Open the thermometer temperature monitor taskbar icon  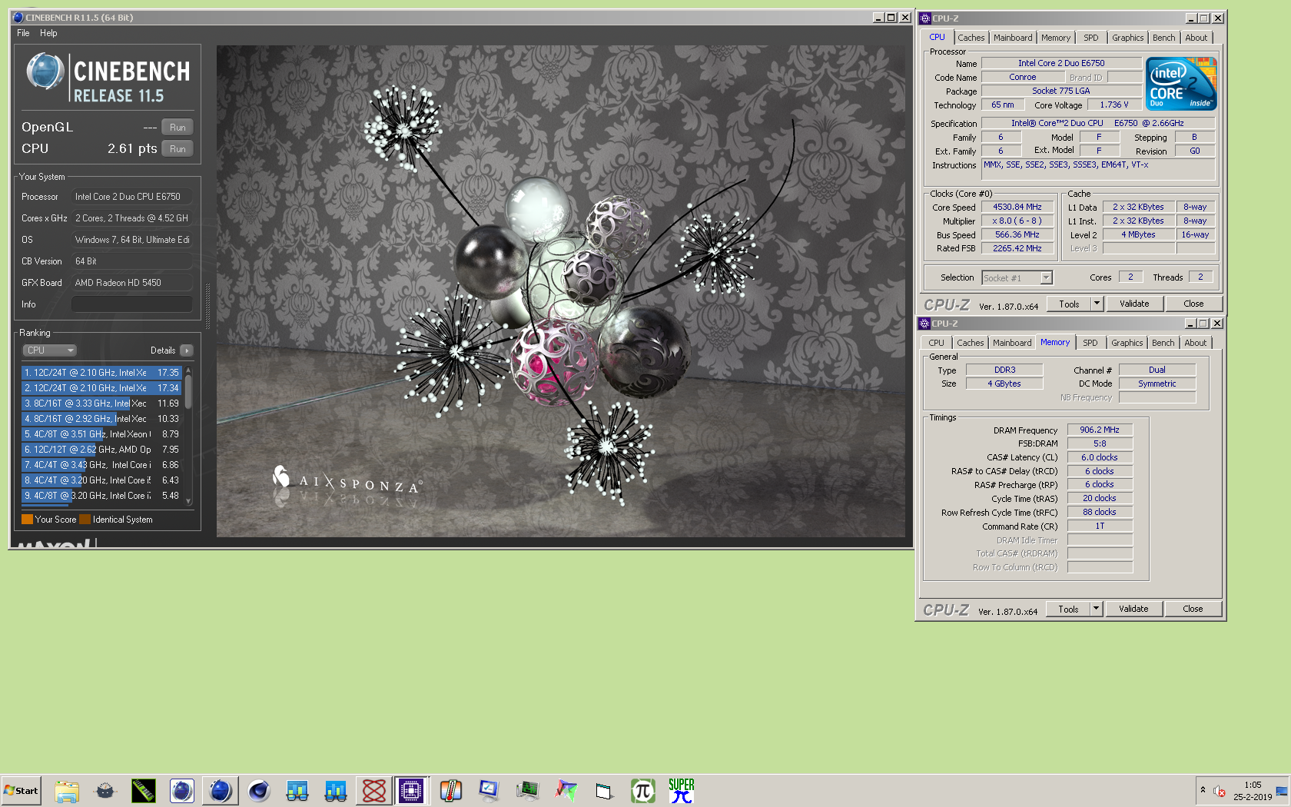pyautogui.click(x=451, y=791)
